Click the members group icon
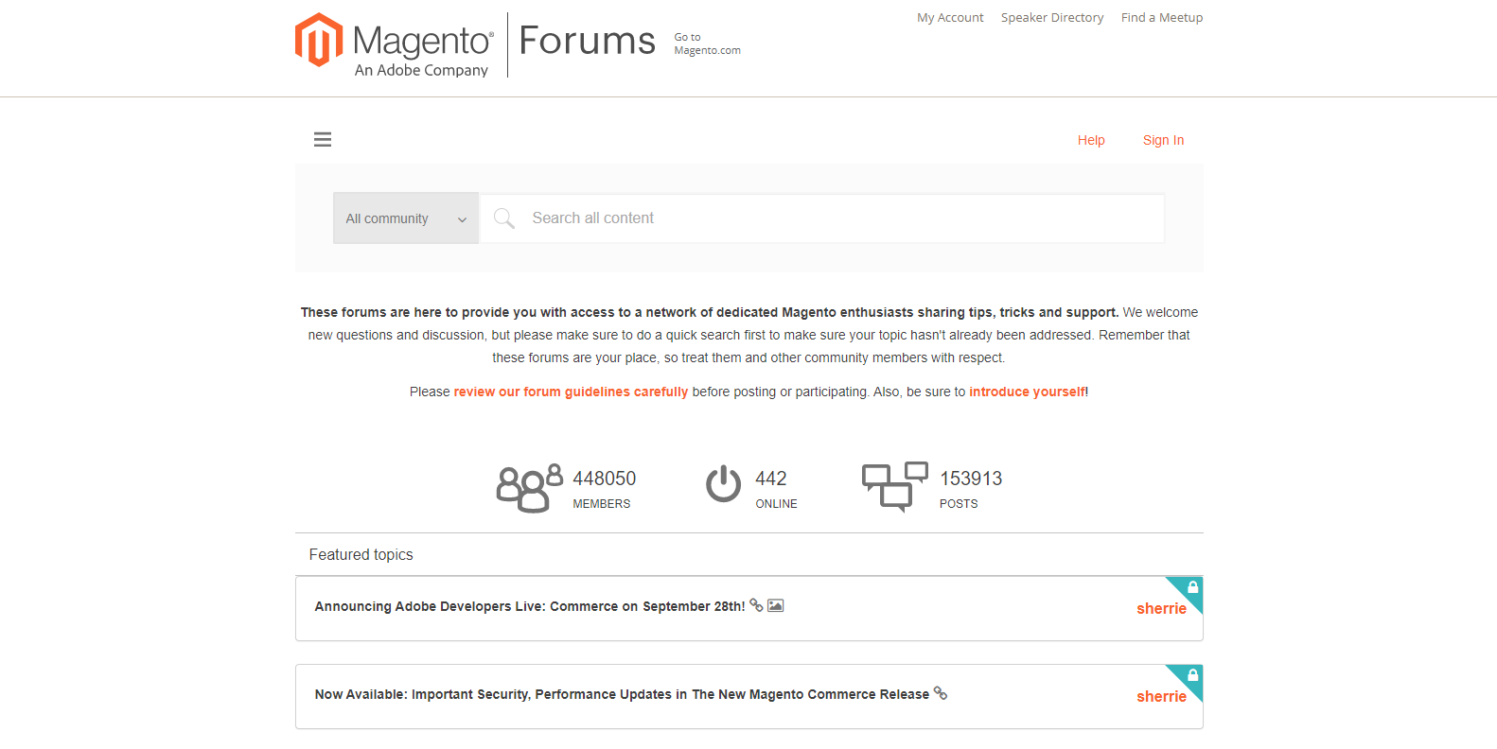The image size is (1497, 749). 528,488
